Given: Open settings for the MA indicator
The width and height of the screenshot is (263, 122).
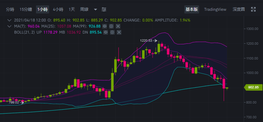Looking at the screenshot, I should (111, 26).
